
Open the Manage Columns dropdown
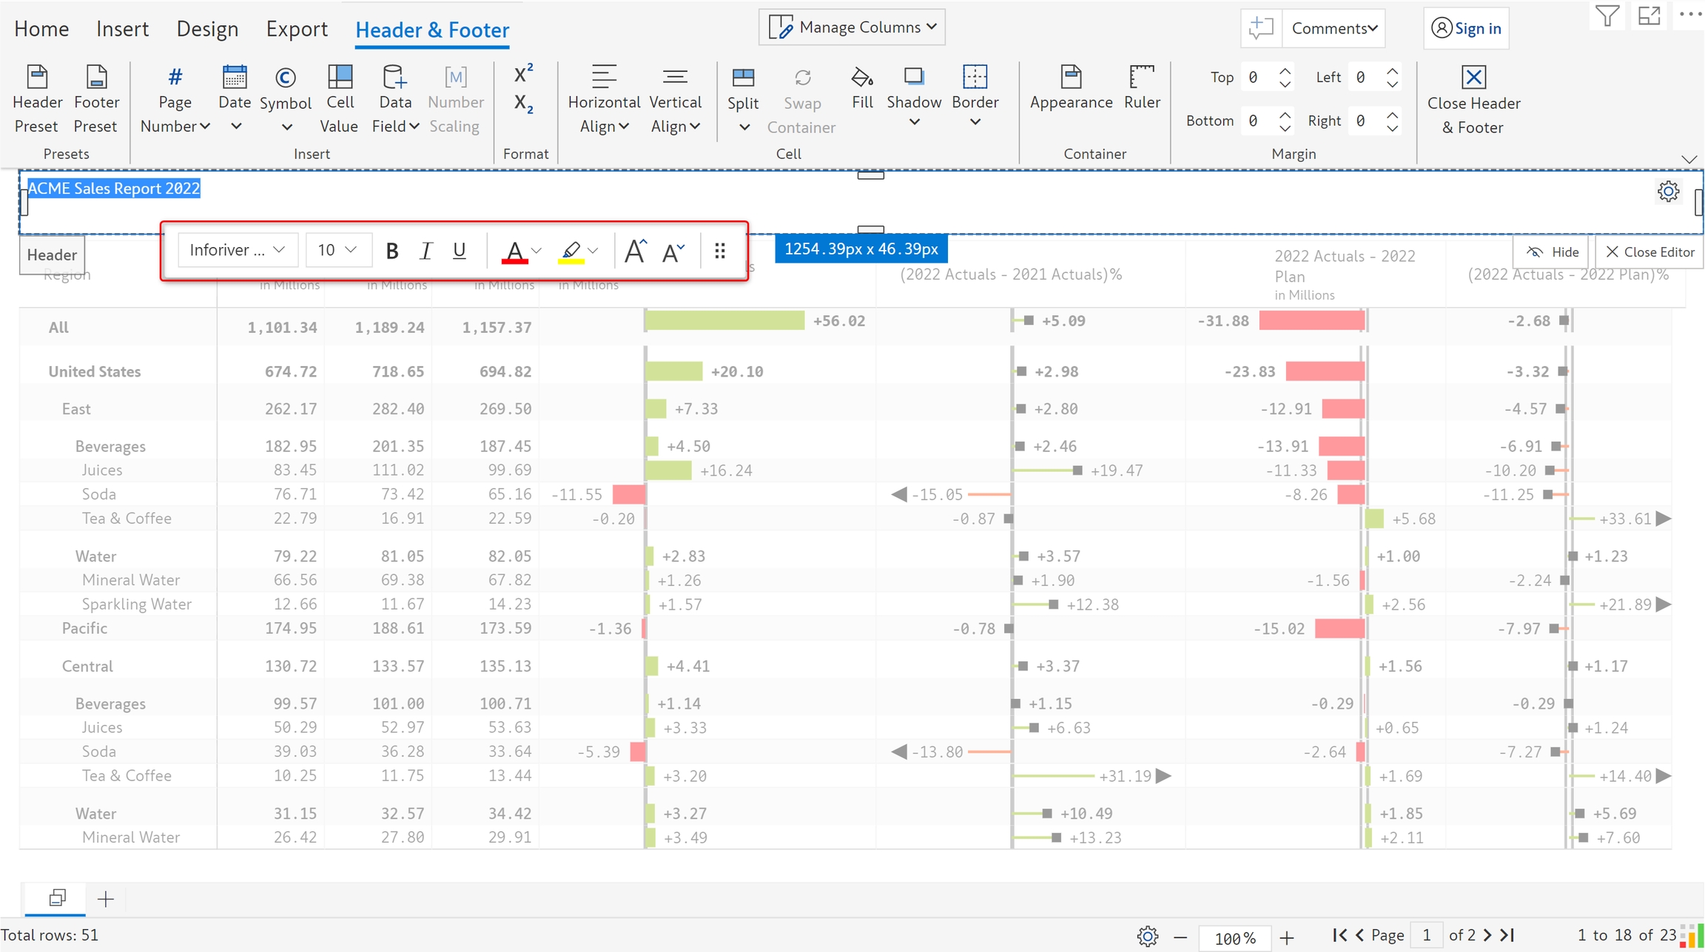tap(852, 27)
